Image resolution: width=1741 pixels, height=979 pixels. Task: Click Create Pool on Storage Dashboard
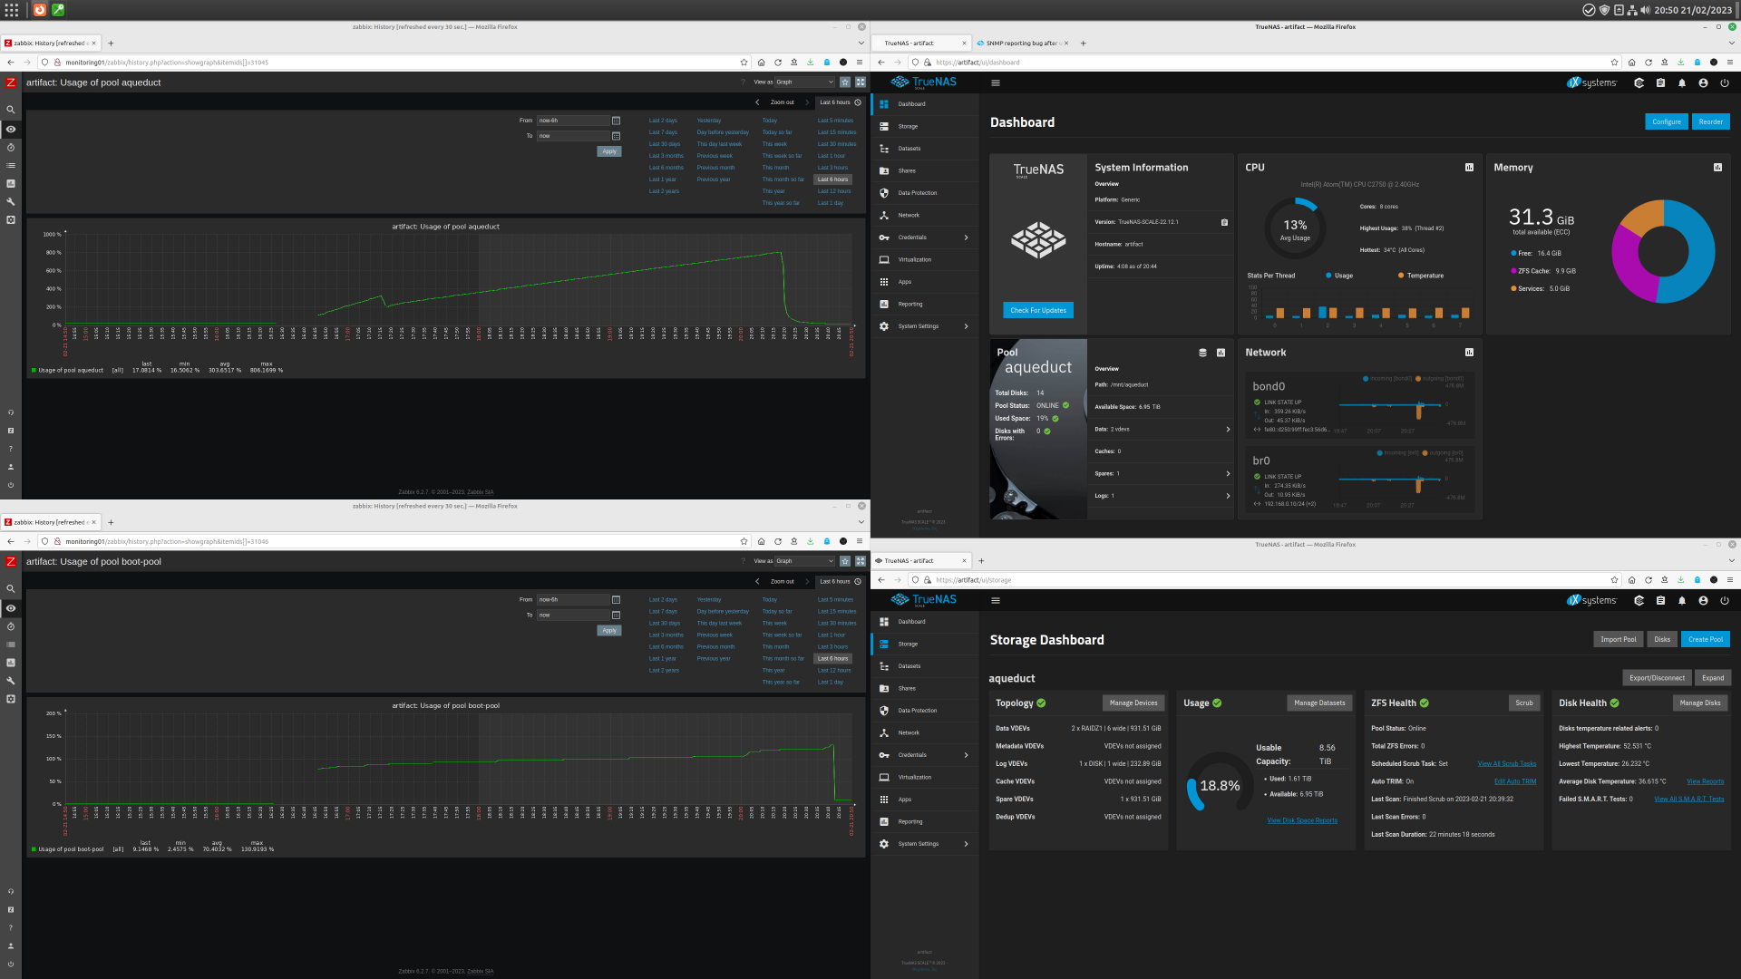tap(1706, 640)
